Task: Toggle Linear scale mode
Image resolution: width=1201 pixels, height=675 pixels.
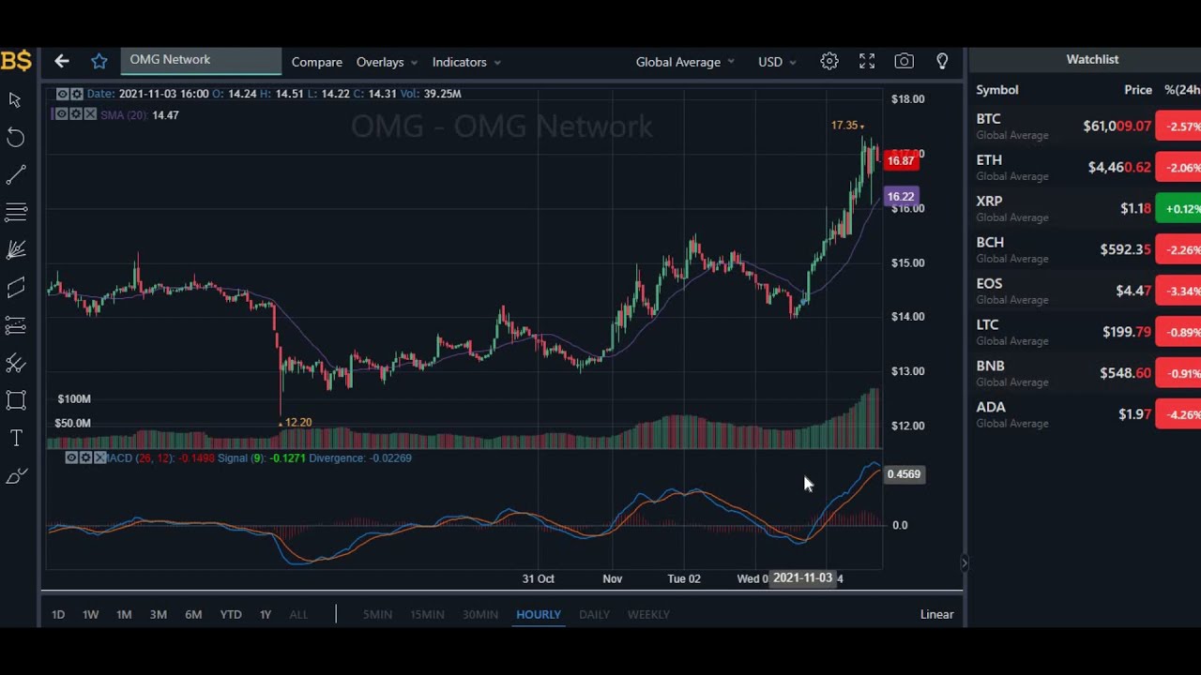Action: pyautogui.click(x=936, y=614)
